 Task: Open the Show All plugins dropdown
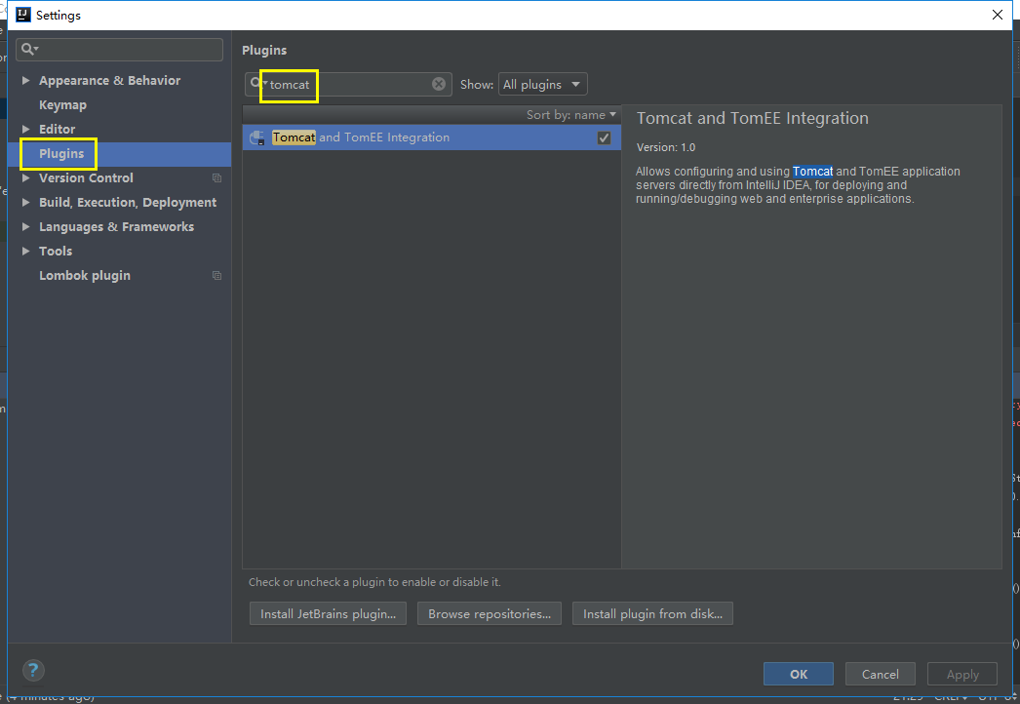pyautogui.click(x=542, y=85)
